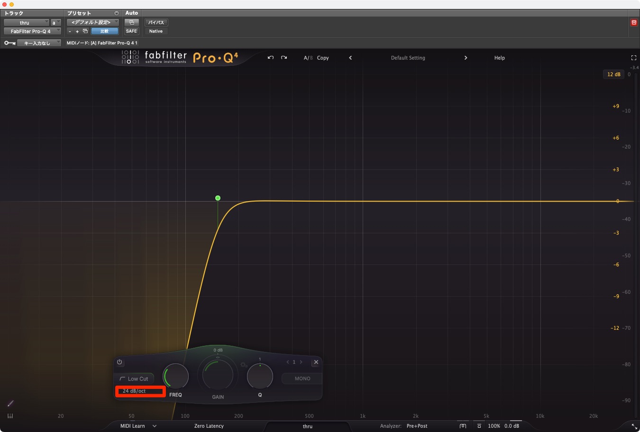This screenshot has width=640, height=432.
Task: Click the 0.0 dB output gain value
Action: [512, 426]
